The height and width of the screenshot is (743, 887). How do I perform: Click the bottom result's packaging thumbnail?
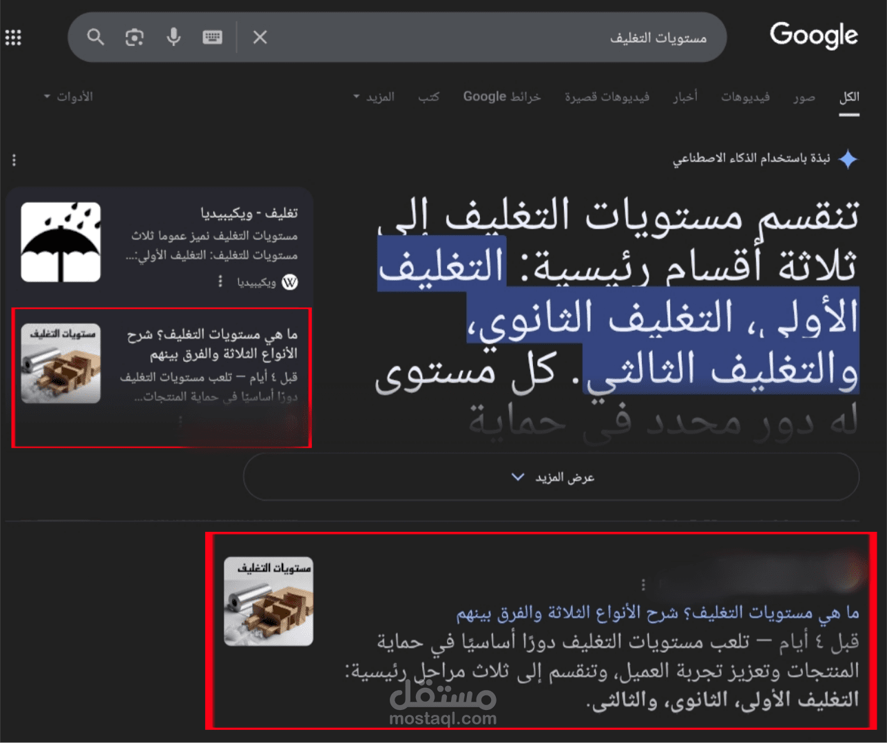[269, 601]
